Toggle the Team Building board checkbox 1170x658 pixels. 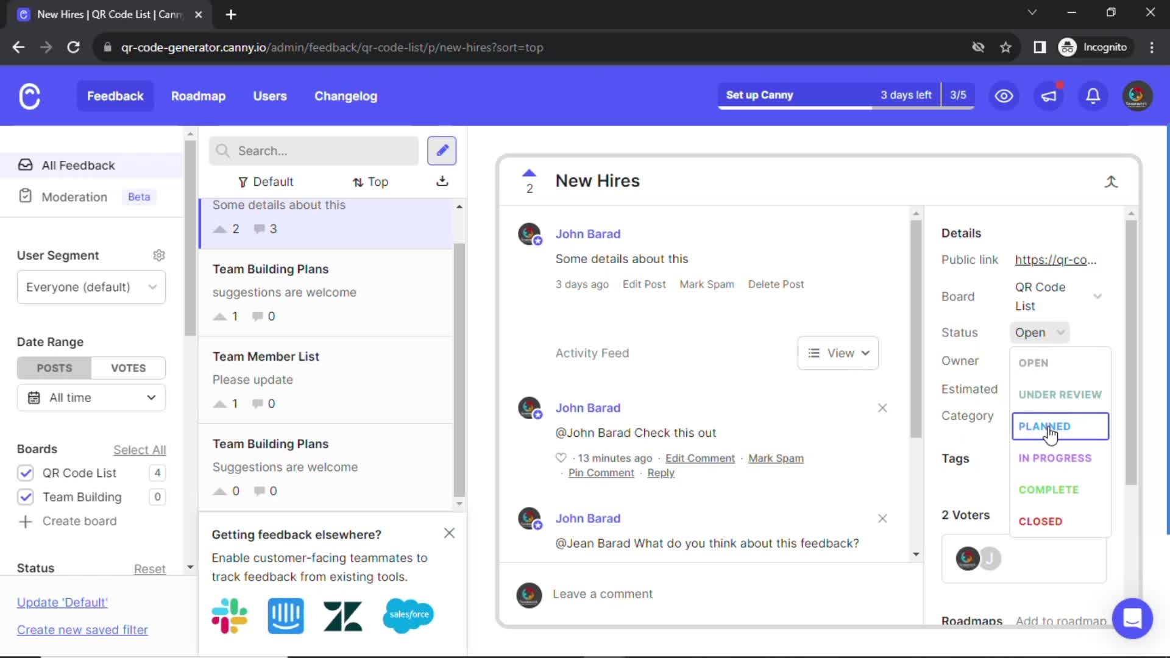pos(26,497)
